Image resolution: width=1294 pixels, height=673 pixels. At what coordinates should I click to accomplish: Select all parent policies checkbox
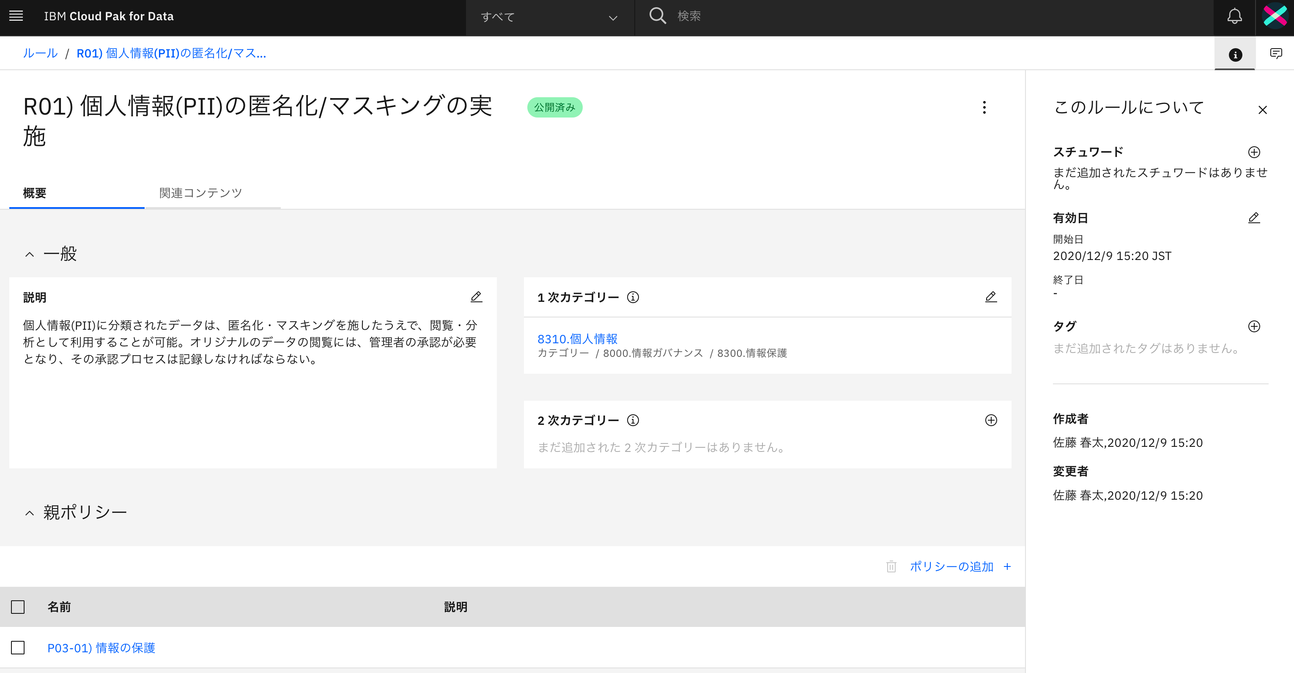[x=18, y=607]
